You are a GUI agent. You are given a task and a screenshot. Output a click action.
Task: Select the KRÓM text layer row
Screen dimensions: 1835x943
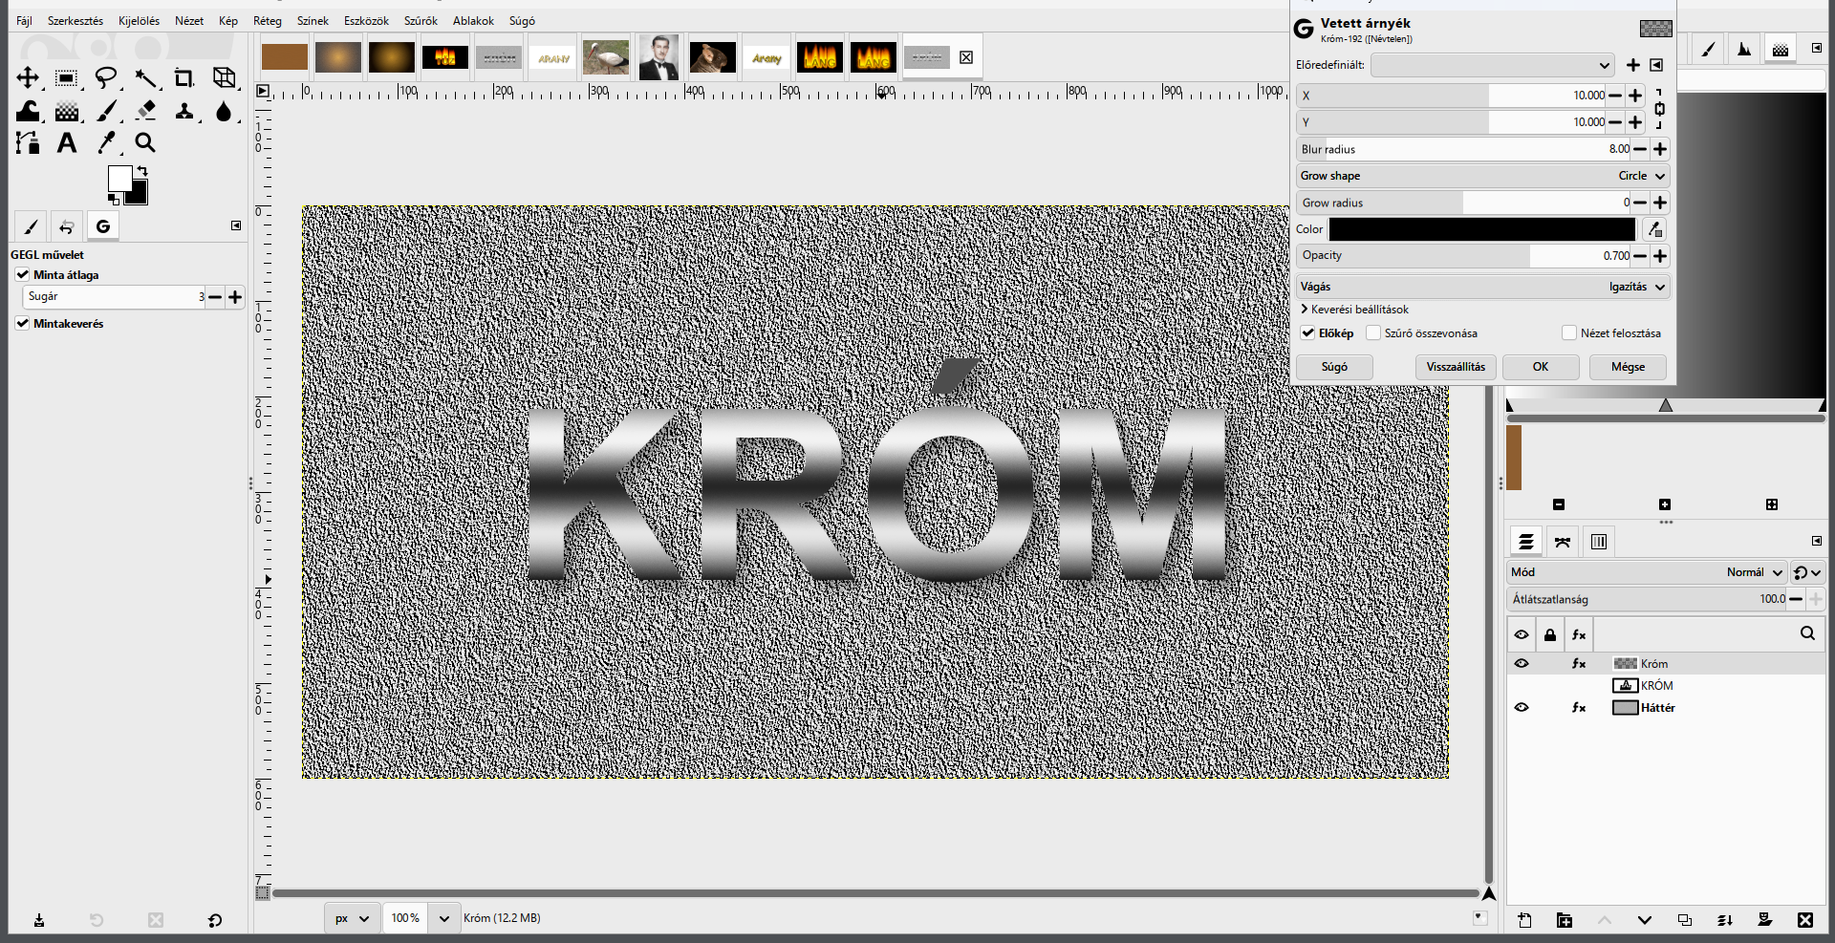(1666, 686)
